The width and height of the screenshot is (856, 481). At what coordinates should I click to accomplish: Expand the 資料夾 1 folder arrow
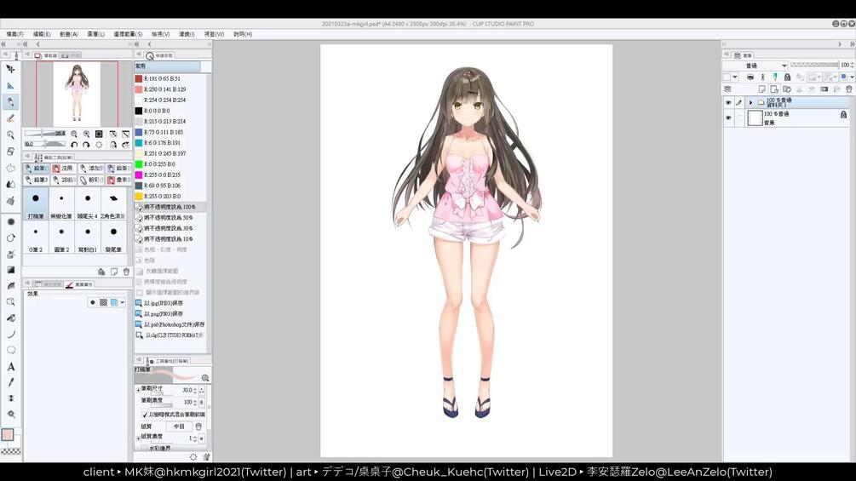click(750, 102)
